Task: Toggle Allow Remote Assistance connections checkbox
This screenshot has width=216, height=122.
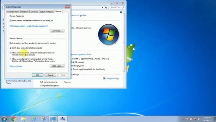Action: [x=10, y=21]
